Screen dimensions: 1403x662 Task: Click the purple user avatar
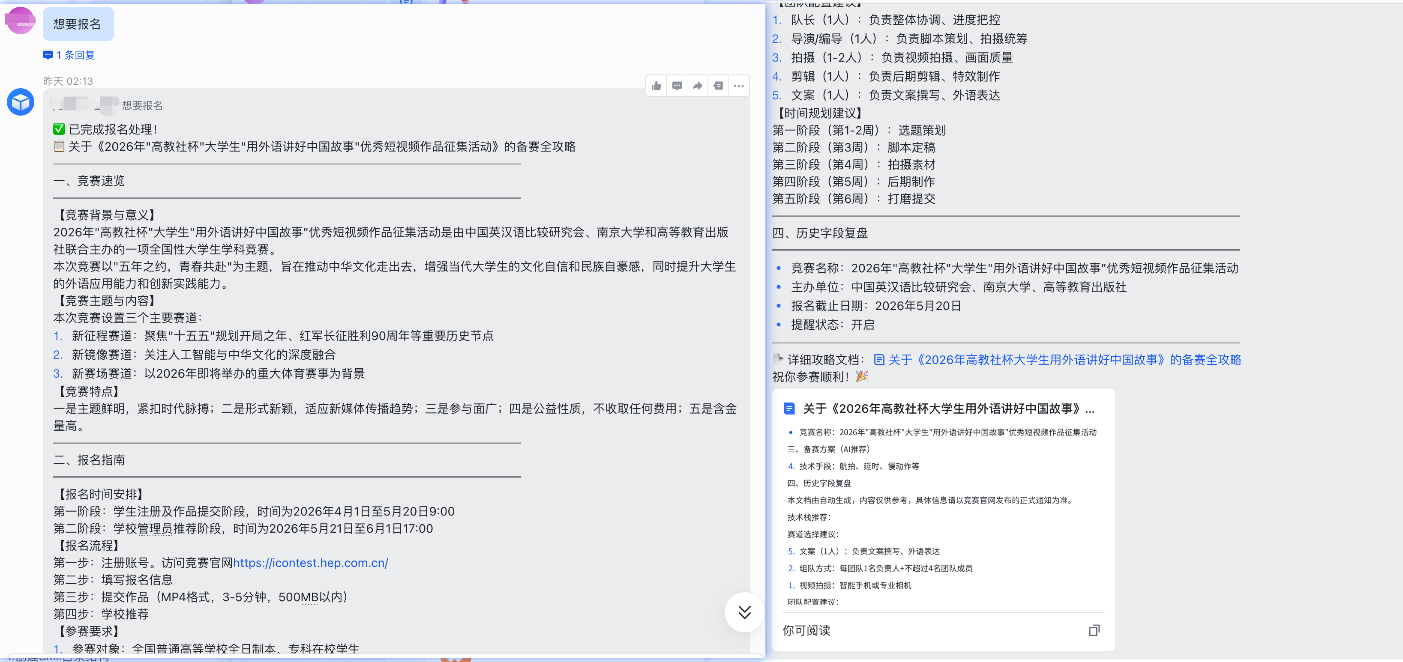pyautogui.click(x=20, y=20)
